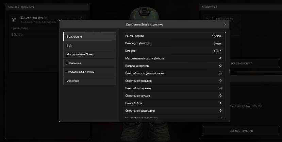Open the Исследование Зоны category
This screenshot has width=282, height=142.
point(89,54)
